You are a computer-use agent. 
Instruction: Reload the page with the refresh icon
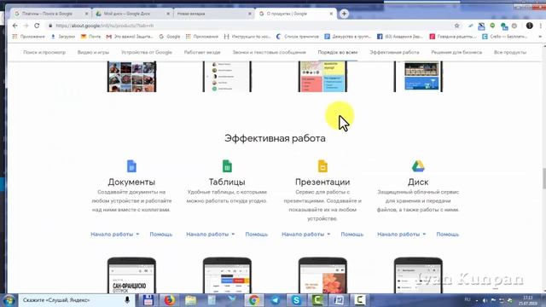[x=37, y=26]
